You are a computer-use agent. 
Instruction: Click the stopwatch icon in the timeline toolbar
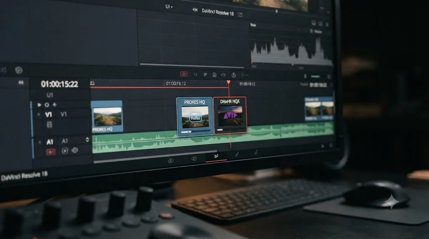click(x=234, y=75)
